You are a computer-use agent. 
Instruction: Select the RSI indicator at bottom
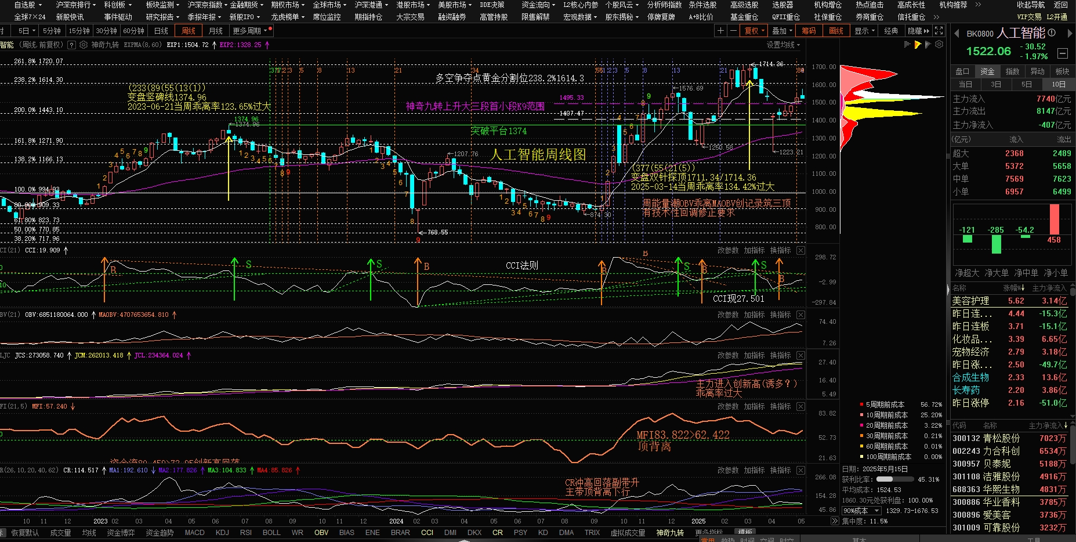click(246, 532)
